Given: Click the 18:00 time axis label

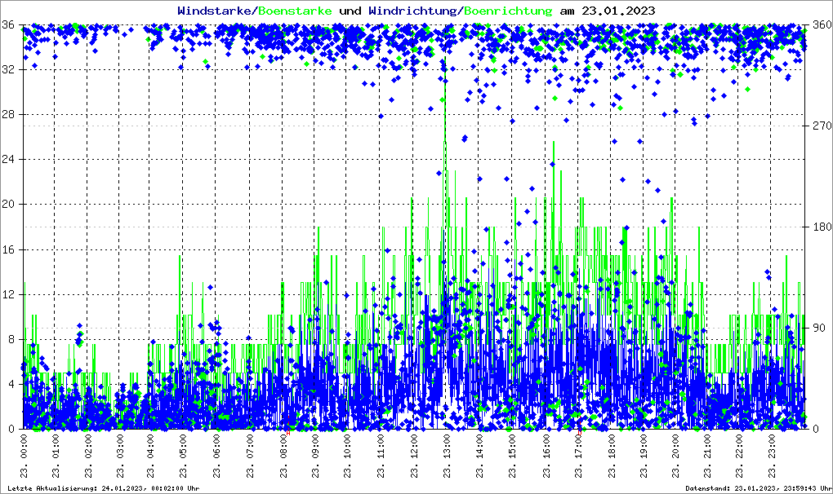Looking at the screenshot, I should coord(612,456).
